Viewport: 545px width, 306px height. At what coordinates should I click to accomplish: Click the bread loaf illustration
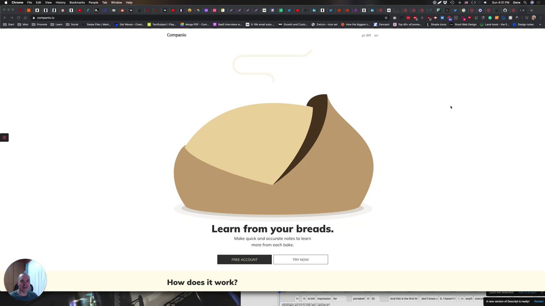(x=273, y=154)
